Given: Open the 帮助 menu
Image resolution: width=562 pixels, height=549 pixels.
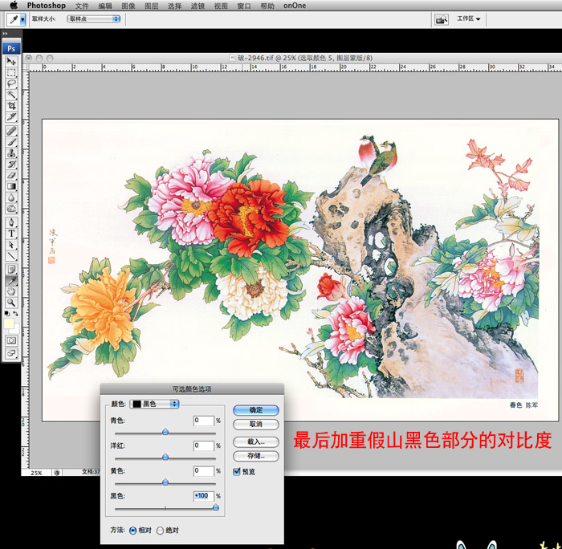Looking at the screenshot, I should pyautogui.click(x=267, y=6).
